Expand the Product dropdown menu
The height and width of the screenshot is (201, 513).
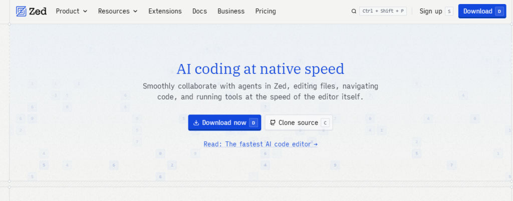[x=72, y=11]
